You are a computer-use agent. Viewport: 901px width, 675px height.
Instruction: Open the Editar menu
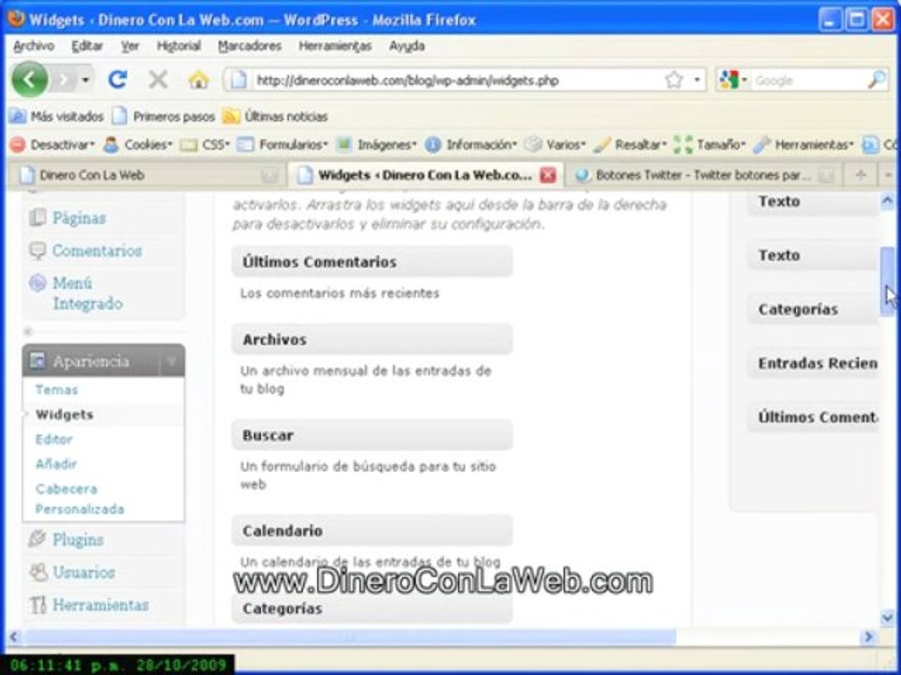pyautogui.click(x=86, y=46)
